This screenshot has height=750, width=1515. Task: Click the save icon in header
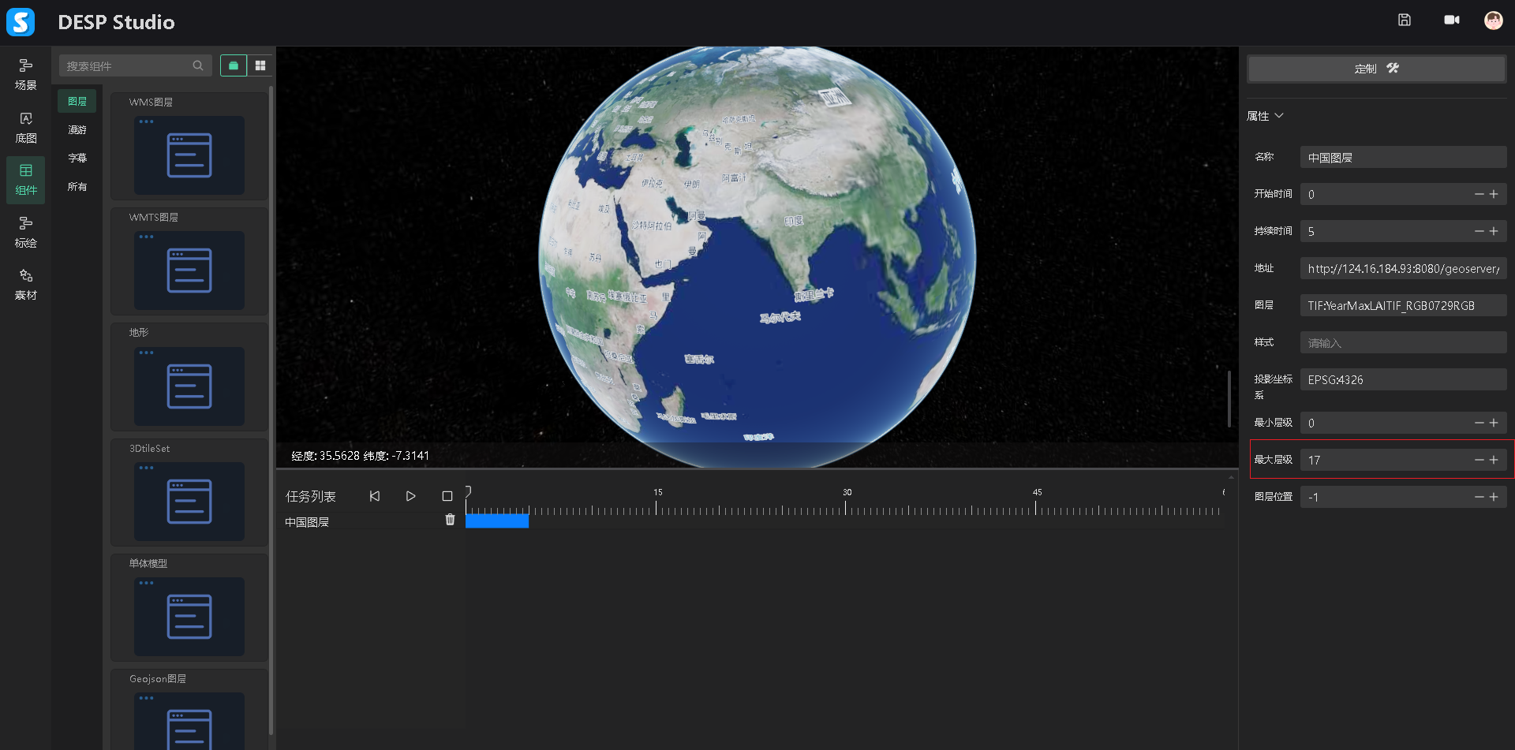pos(1405,21)
